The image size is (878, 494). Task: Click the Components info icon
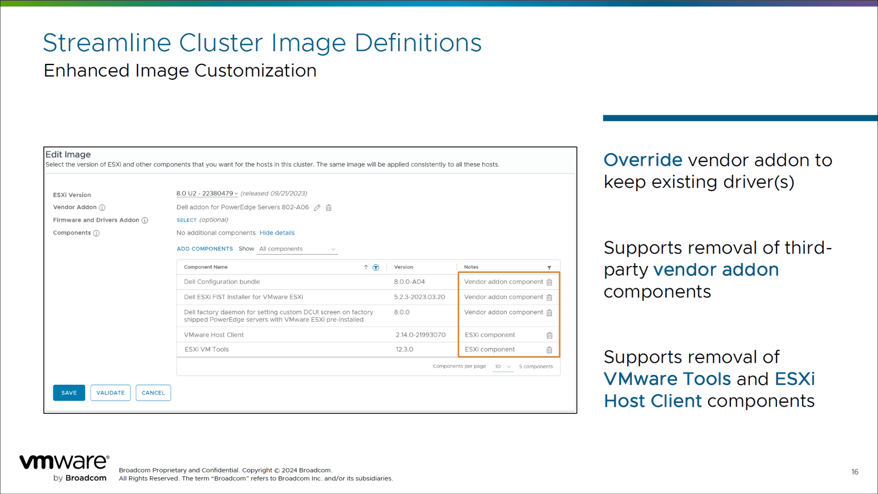97,233
